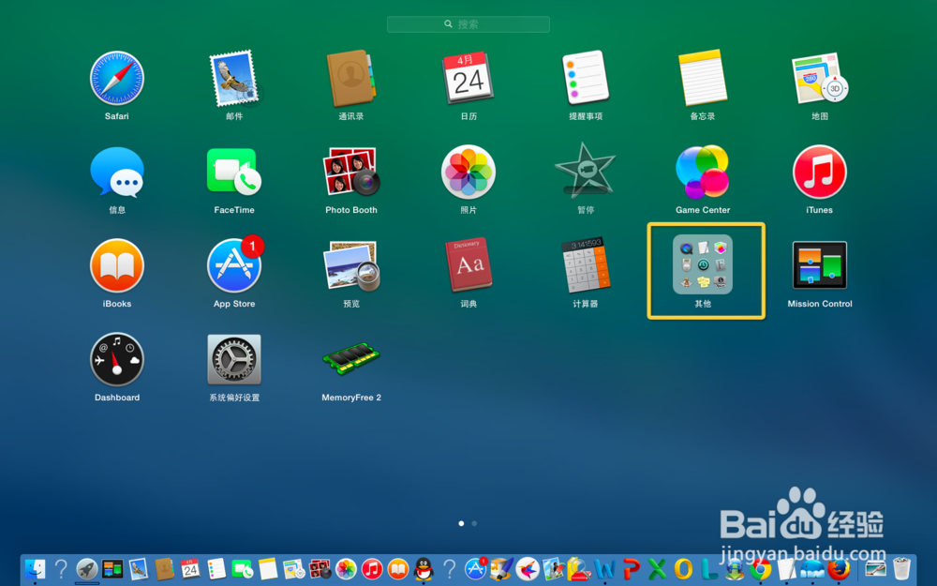The height and width of the screenshot is (586, 937).
Task: Open Photo Booth in the Launchpad grid
Action: pos(351,173)
